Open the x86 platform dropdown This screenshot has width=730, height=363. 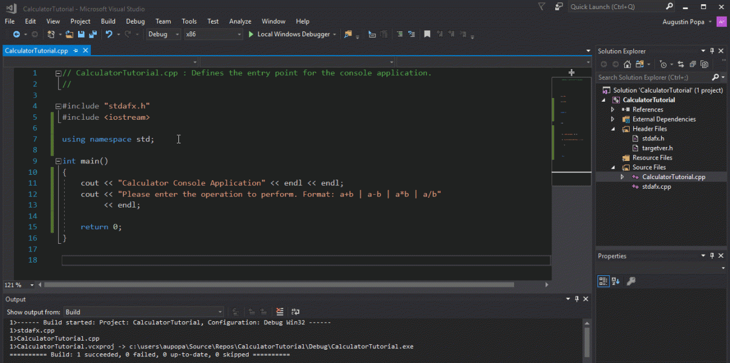pos(213,34)
